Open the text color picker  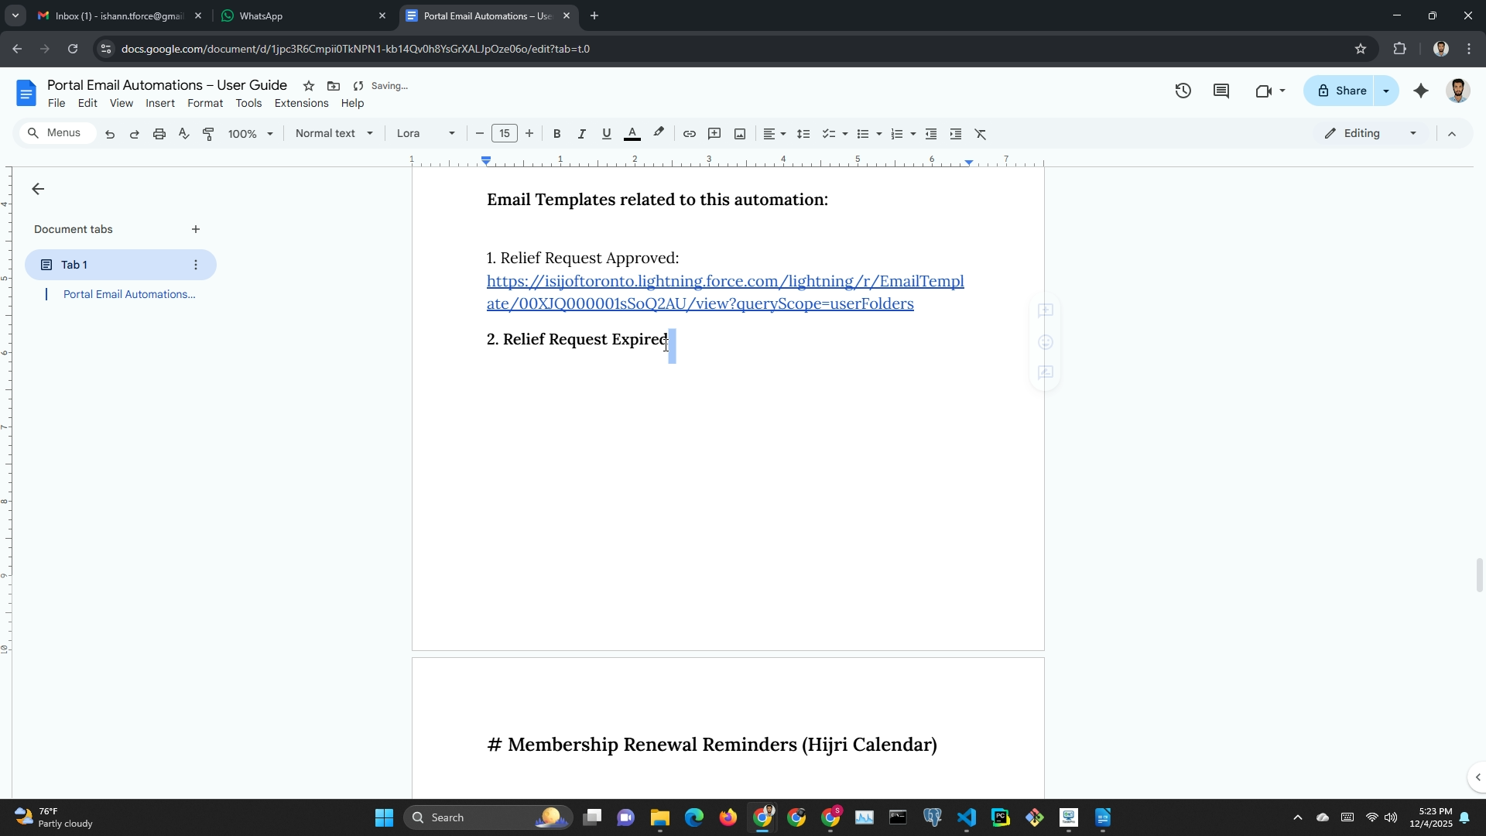[x=632, y=134]
